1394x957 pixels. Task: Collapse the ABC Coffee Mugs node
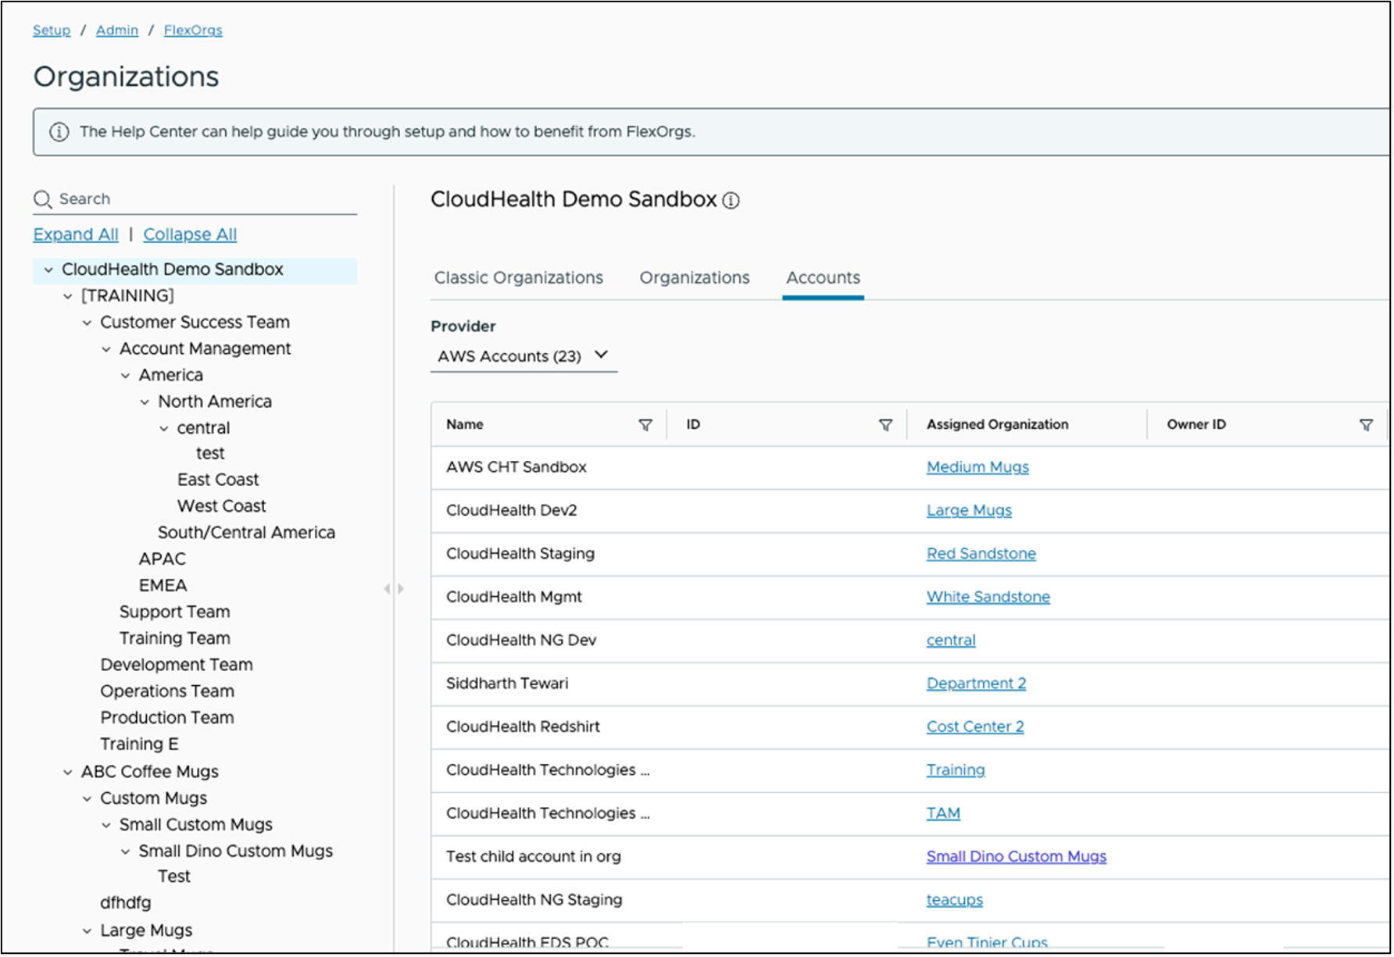click(x=68, y=773)
